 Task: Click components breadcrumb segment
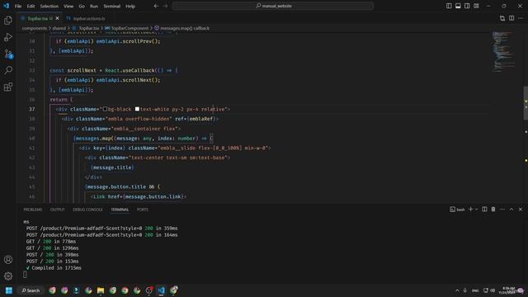click(x=35, y=28)
